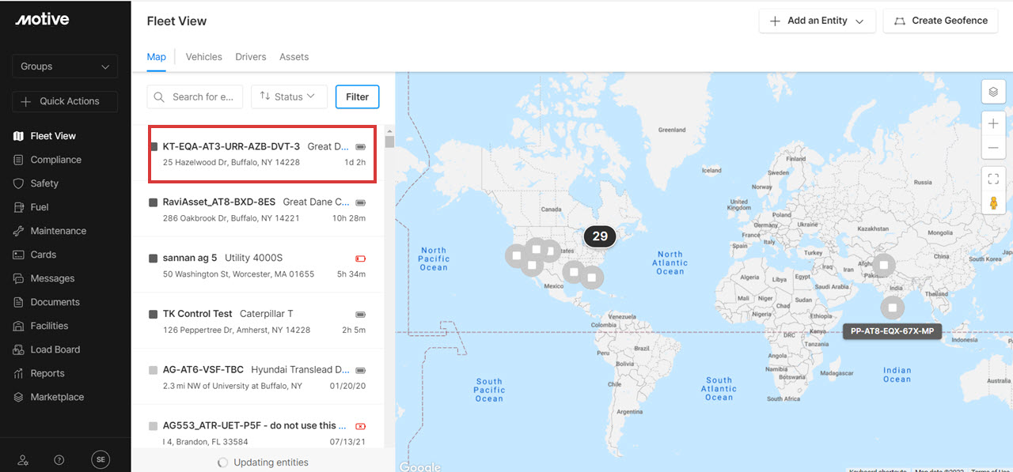Click battery icon for KT-EQA-AT3-URR-AZB-DVT-3
The width and height of the screenshot is (1013, 472).
coord(361,146)
